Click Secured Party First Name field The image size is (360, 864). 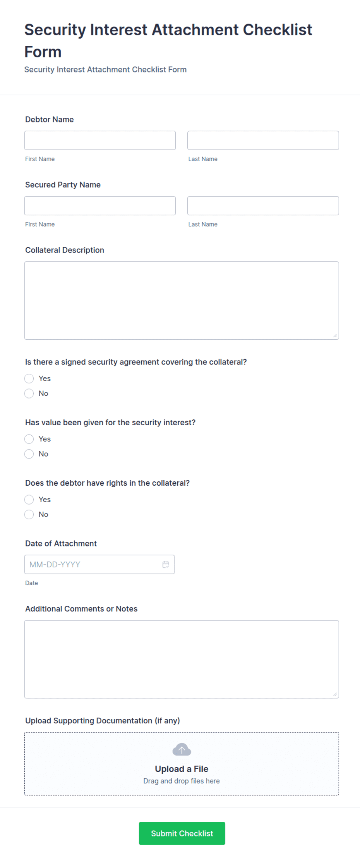coord(100,206)
